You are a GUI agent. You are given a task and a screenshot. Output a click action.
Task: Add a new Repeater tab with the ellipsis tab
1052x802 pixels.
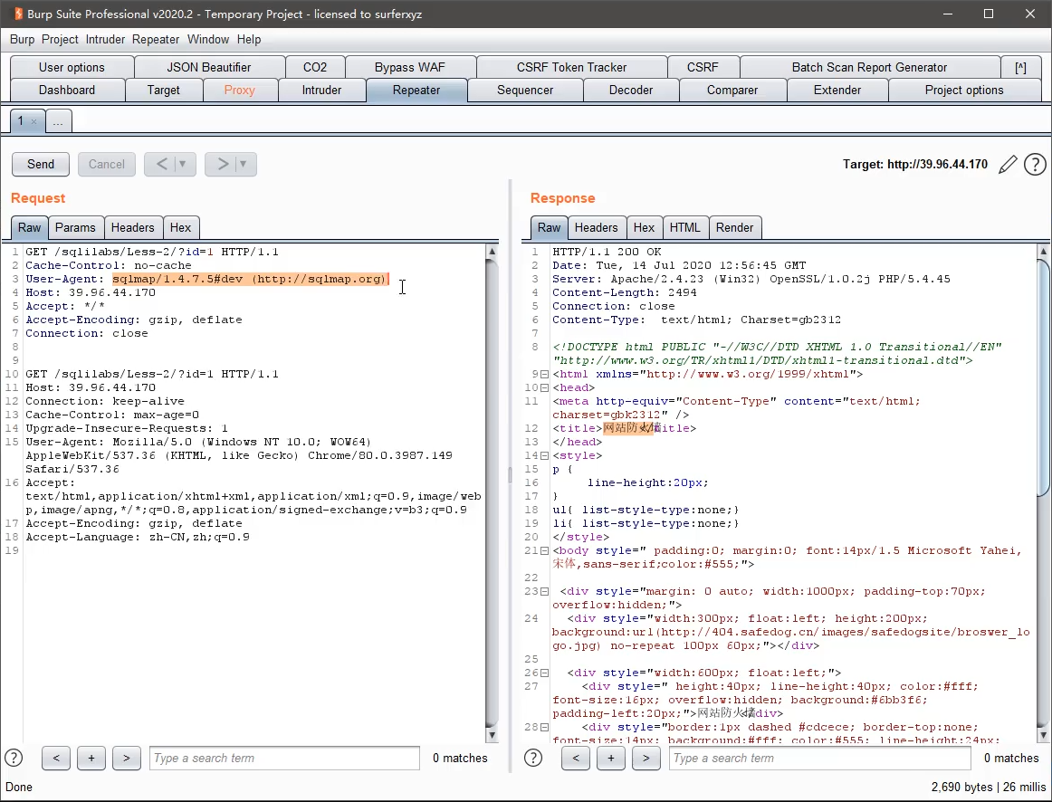click(58, 121)
